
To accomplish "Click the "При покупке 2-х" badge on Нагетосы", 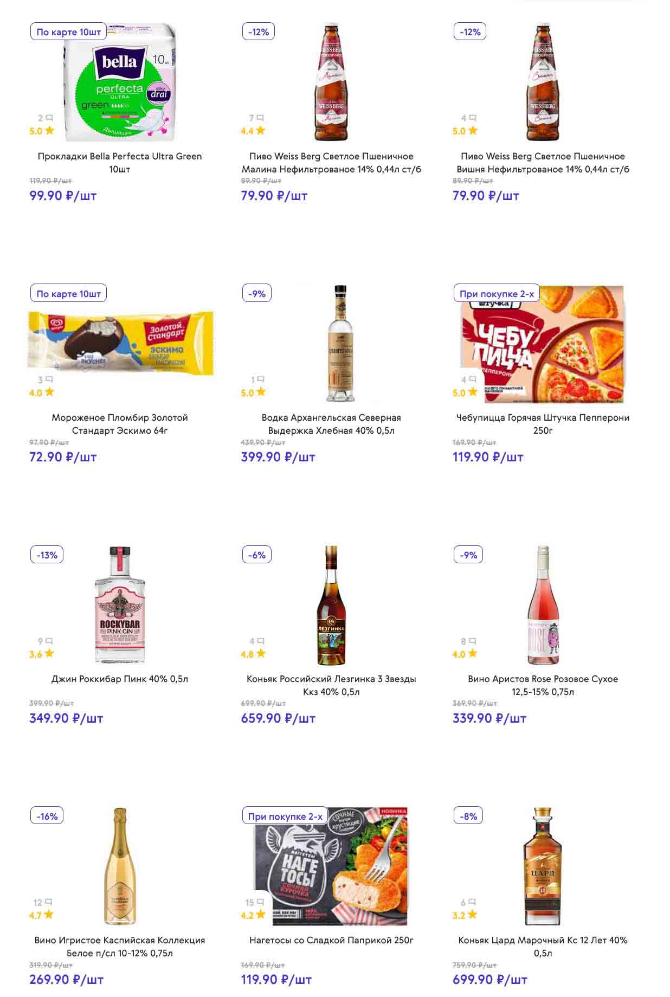I will [285, 816].
